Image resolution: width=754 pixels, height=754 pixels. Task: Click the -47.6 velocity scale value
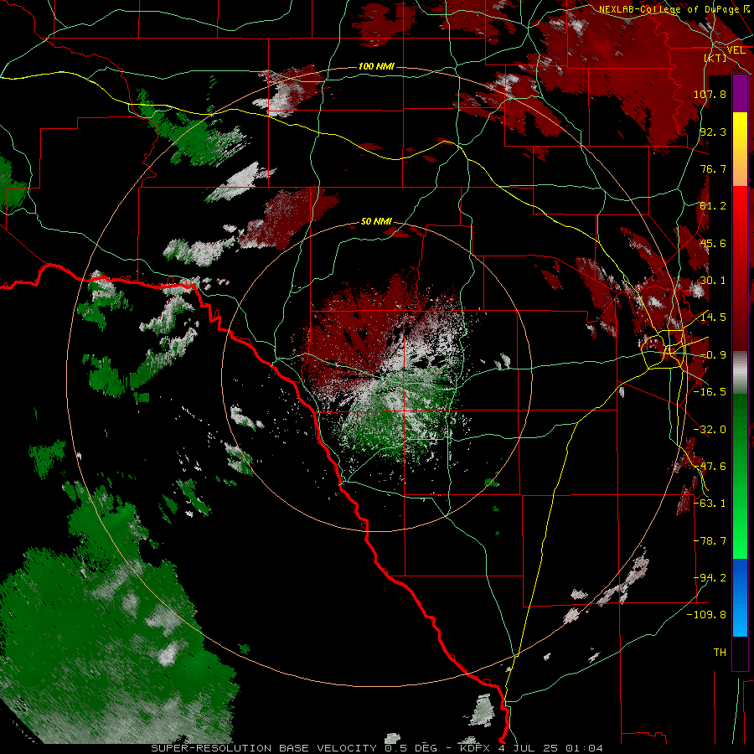coord(710,467)
